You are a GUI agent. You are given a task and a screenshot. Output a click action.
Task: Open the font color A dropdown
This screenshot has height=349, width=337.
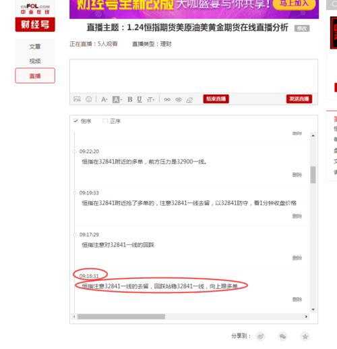point(104,99)
